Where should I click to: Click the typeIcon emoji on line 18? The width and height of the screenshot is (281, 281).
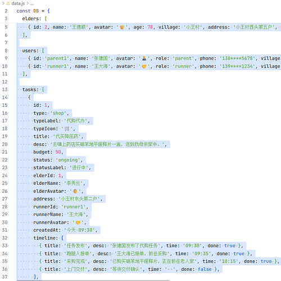pos(67,129)
